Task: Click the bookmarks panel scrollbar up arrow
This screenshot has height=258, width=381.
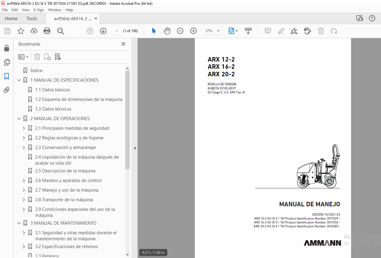Action: (x=128, y=68)
